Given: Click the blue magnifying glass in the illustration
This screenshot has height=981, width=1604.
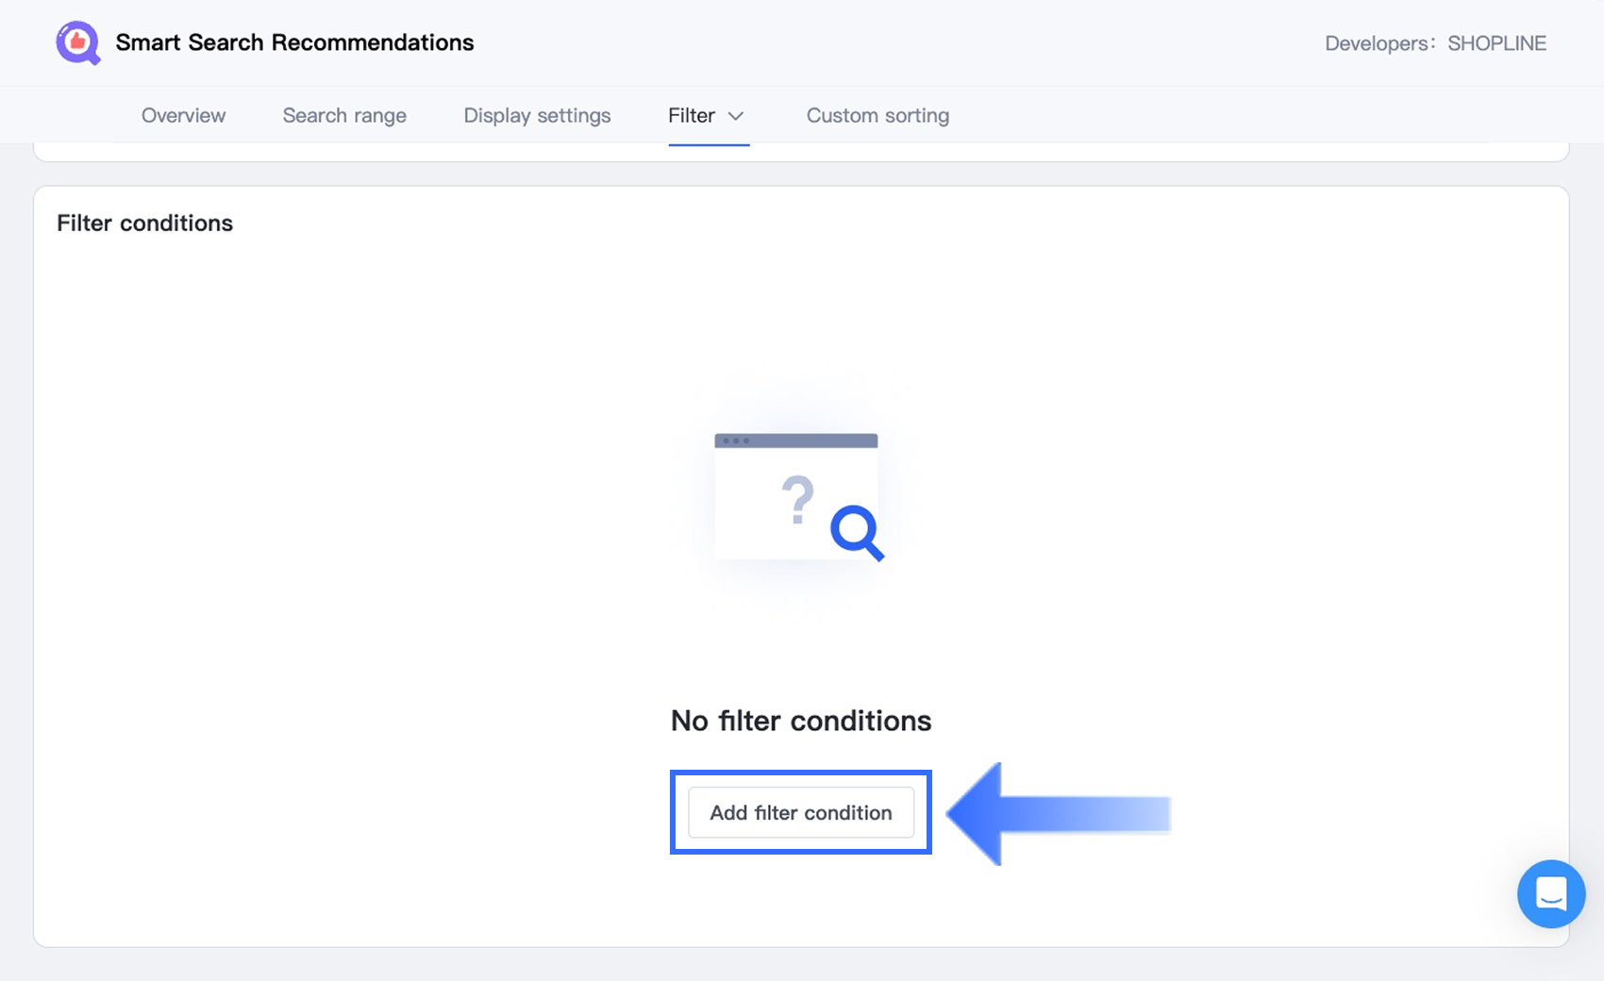Looking at the screenshot, I should [x=857, y=533].
